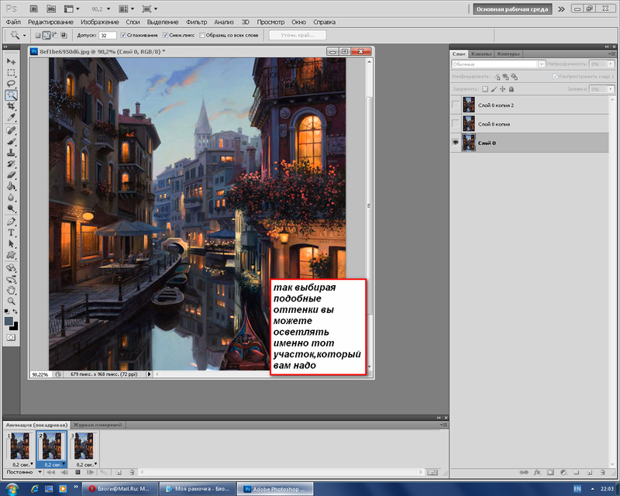Select the Move tool in the toolbox
The width and height of the screenshot is (620, 496).
(x=11, y=61)
